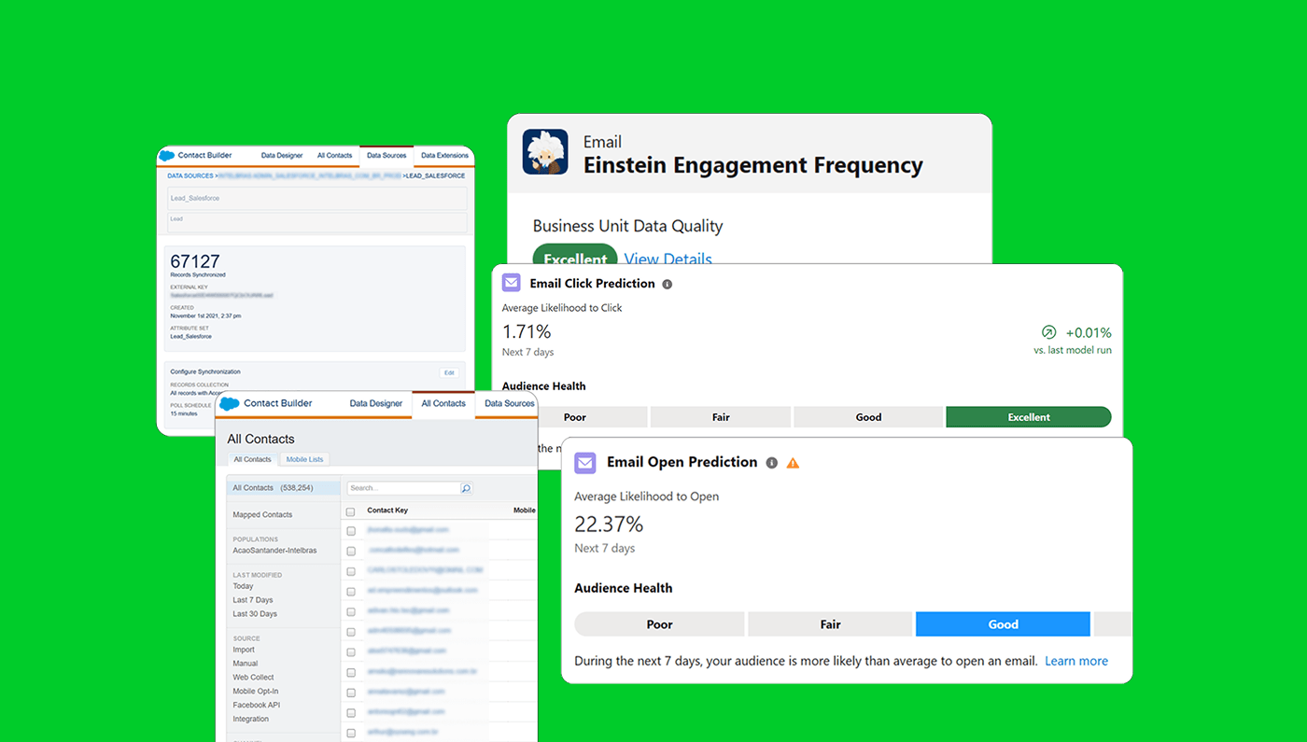
Task: Click the Email Click Prediction envelope icon
Action: click(511, 283)
